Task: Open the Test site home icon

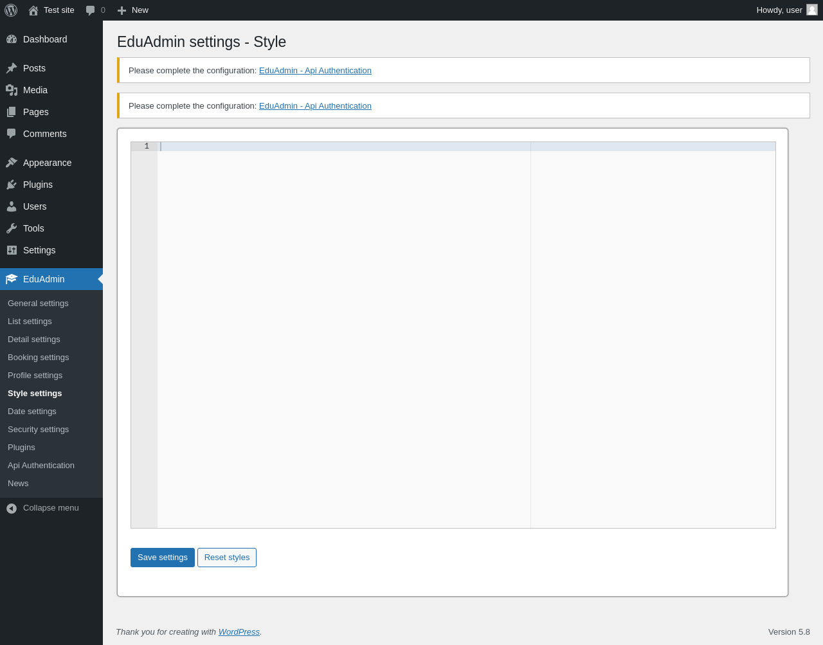Action: coord(33,10)
